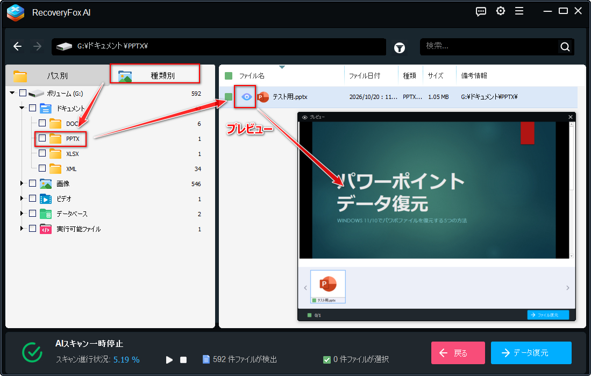Sort by 備考情報 column header

point(474,76)
